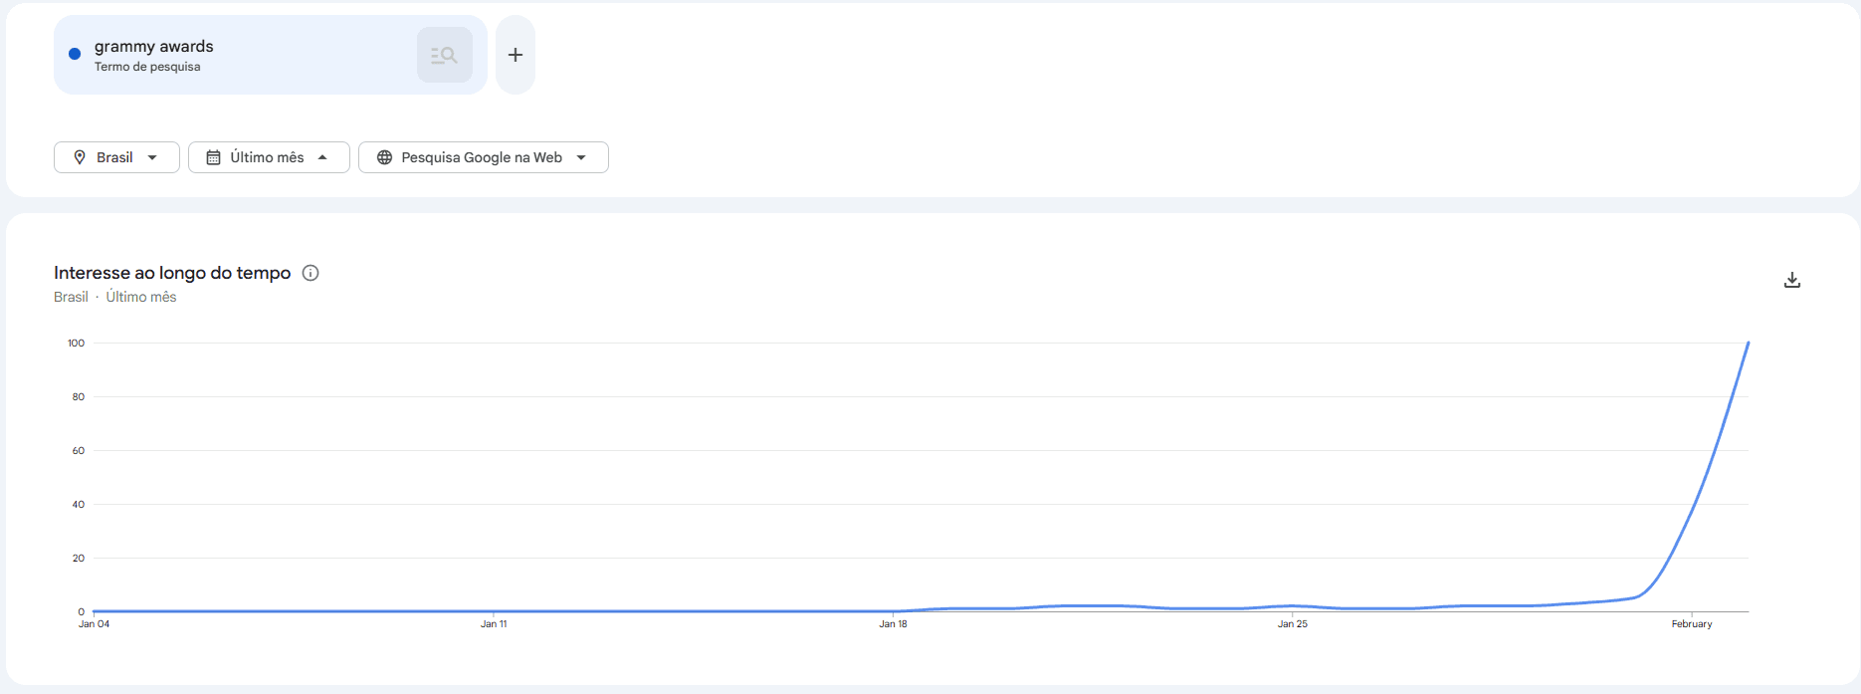Select the Jan 18 date on the chart axis
1861x694 pixels.
pos(893,624)
